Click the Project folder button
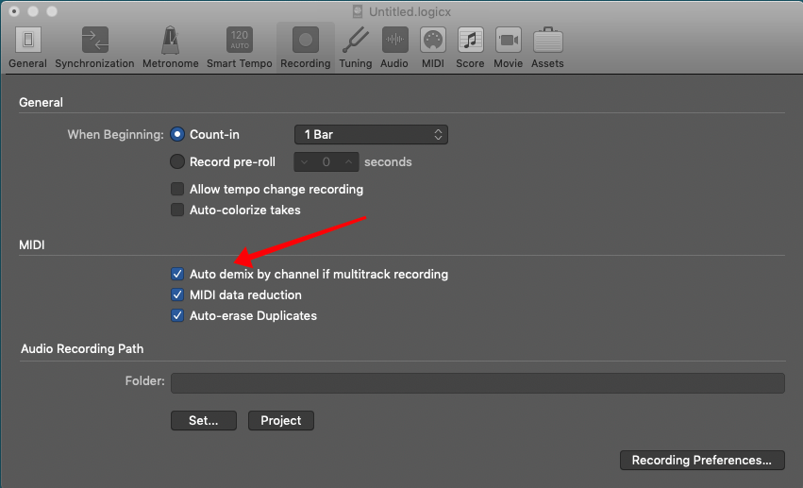Image resolution: width=803 pixels, height=488 pixels. point(281,420)
